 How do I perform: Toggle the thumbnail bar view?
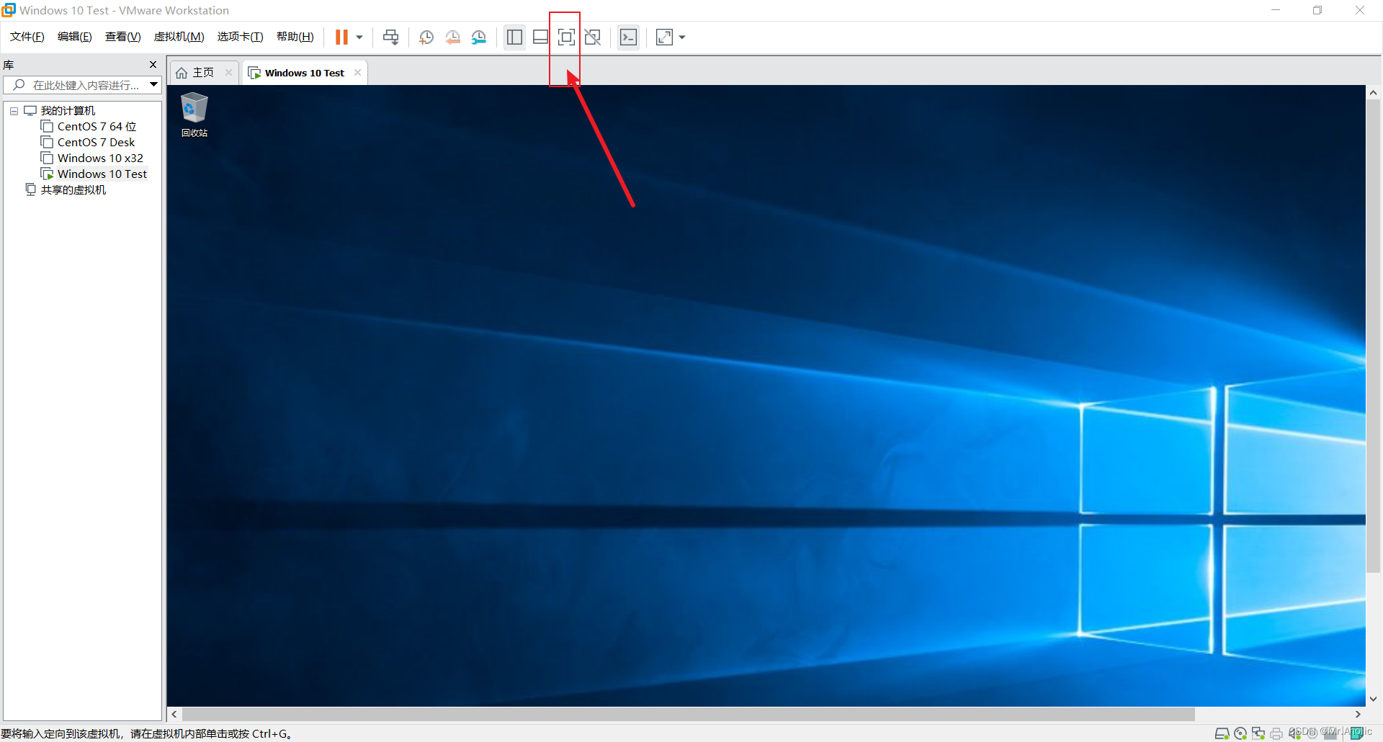[540, 37]
